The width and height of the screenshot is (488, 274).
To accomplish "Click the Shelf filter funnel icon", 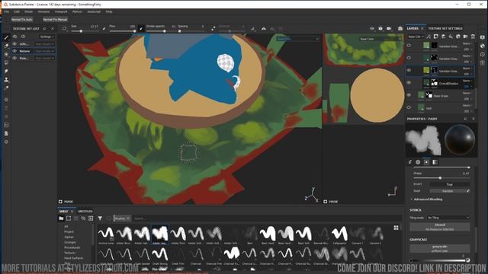I will point(100,218).
